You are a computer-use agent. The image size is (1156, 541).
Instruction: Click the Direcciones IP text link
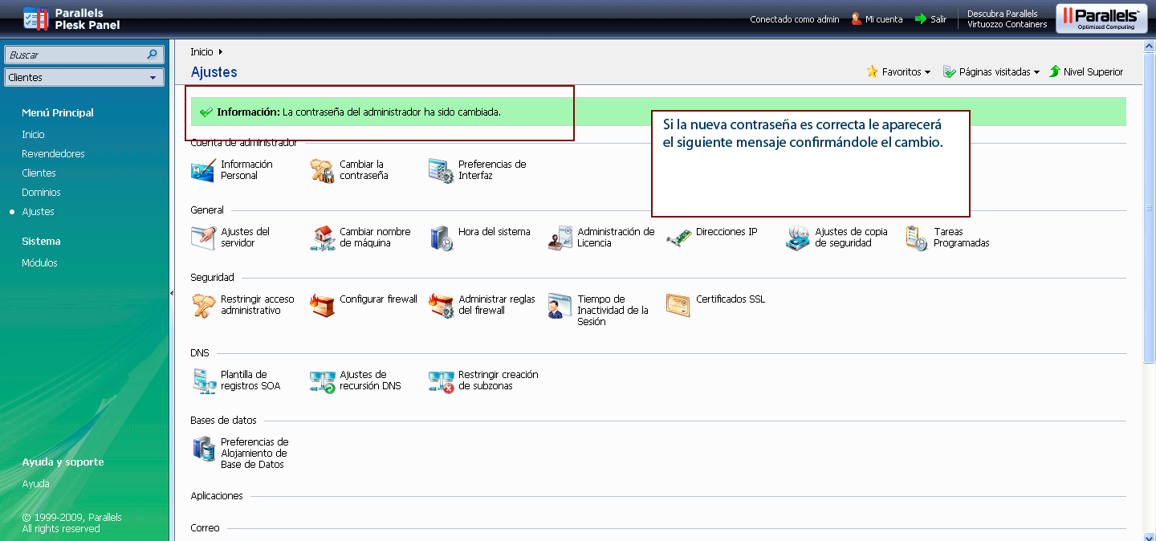tap(727, 232)
